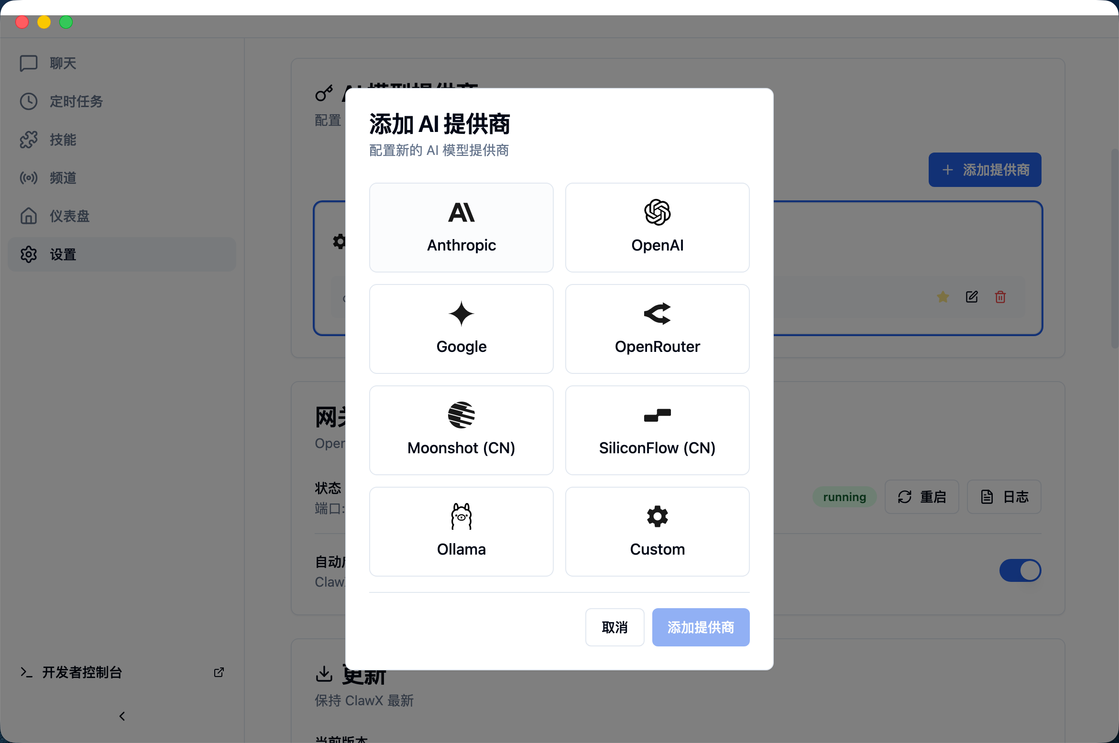Select SiliconFlow (CN) provider
The image size is (1119, 743).
(657, 430)
